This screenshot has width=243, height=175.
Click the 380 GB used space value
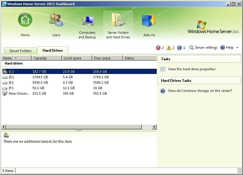click(x=68, y=93)
